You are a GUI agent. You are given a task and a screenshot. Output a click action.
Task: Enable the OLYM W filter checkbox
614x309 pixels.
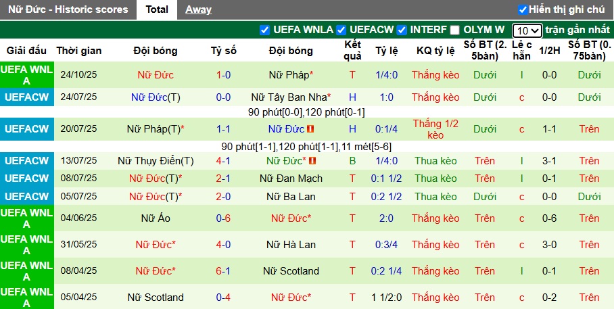pyautogui.click(x=455, y=30)
